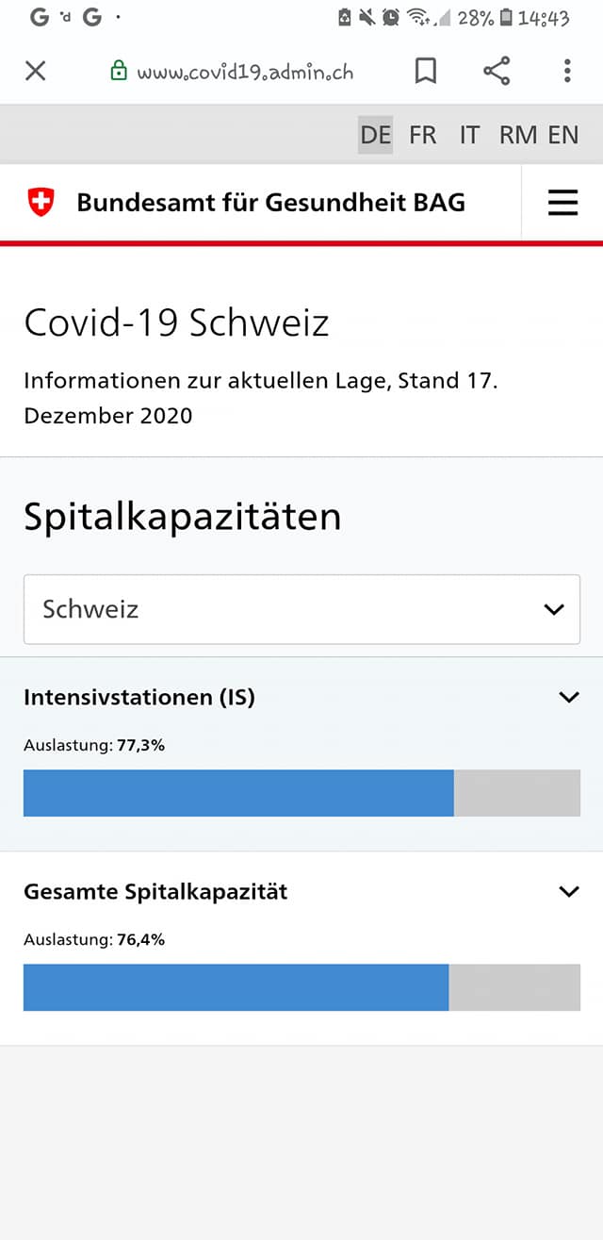The width and height of the screenshot is (603, 1240).
Task: Tap the share icon in browser bar
Action: click(497, 71)
